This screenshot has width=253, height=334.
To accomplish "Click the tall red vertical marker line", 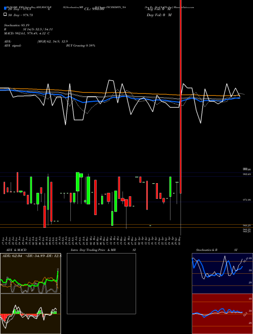I will click(x=181, y=96).
